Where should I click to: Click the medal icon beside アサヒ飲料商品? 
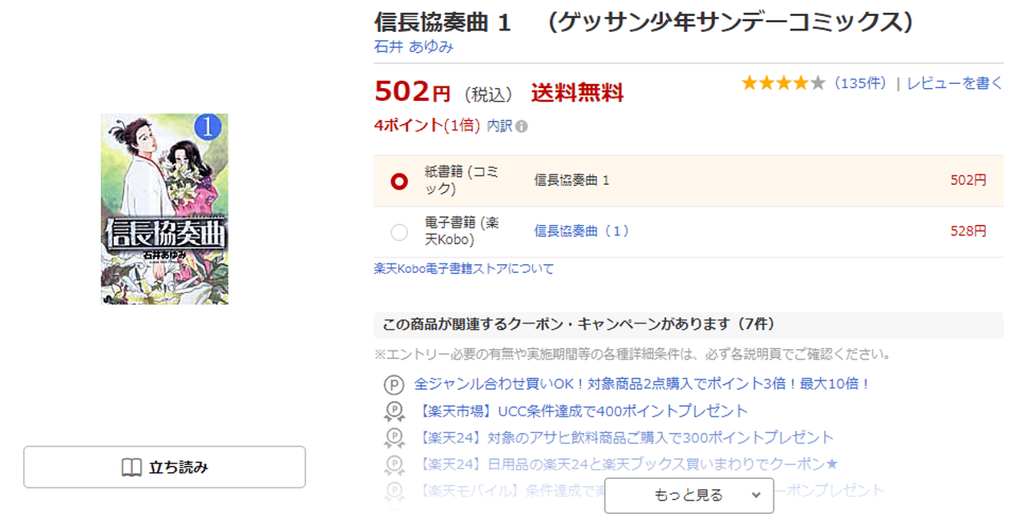point(394,438)
